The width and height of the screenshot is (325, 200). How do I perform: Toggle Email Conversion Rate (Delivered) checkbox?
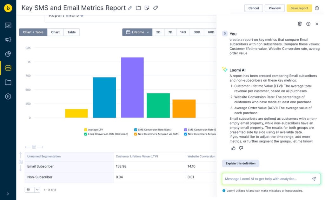86,134
